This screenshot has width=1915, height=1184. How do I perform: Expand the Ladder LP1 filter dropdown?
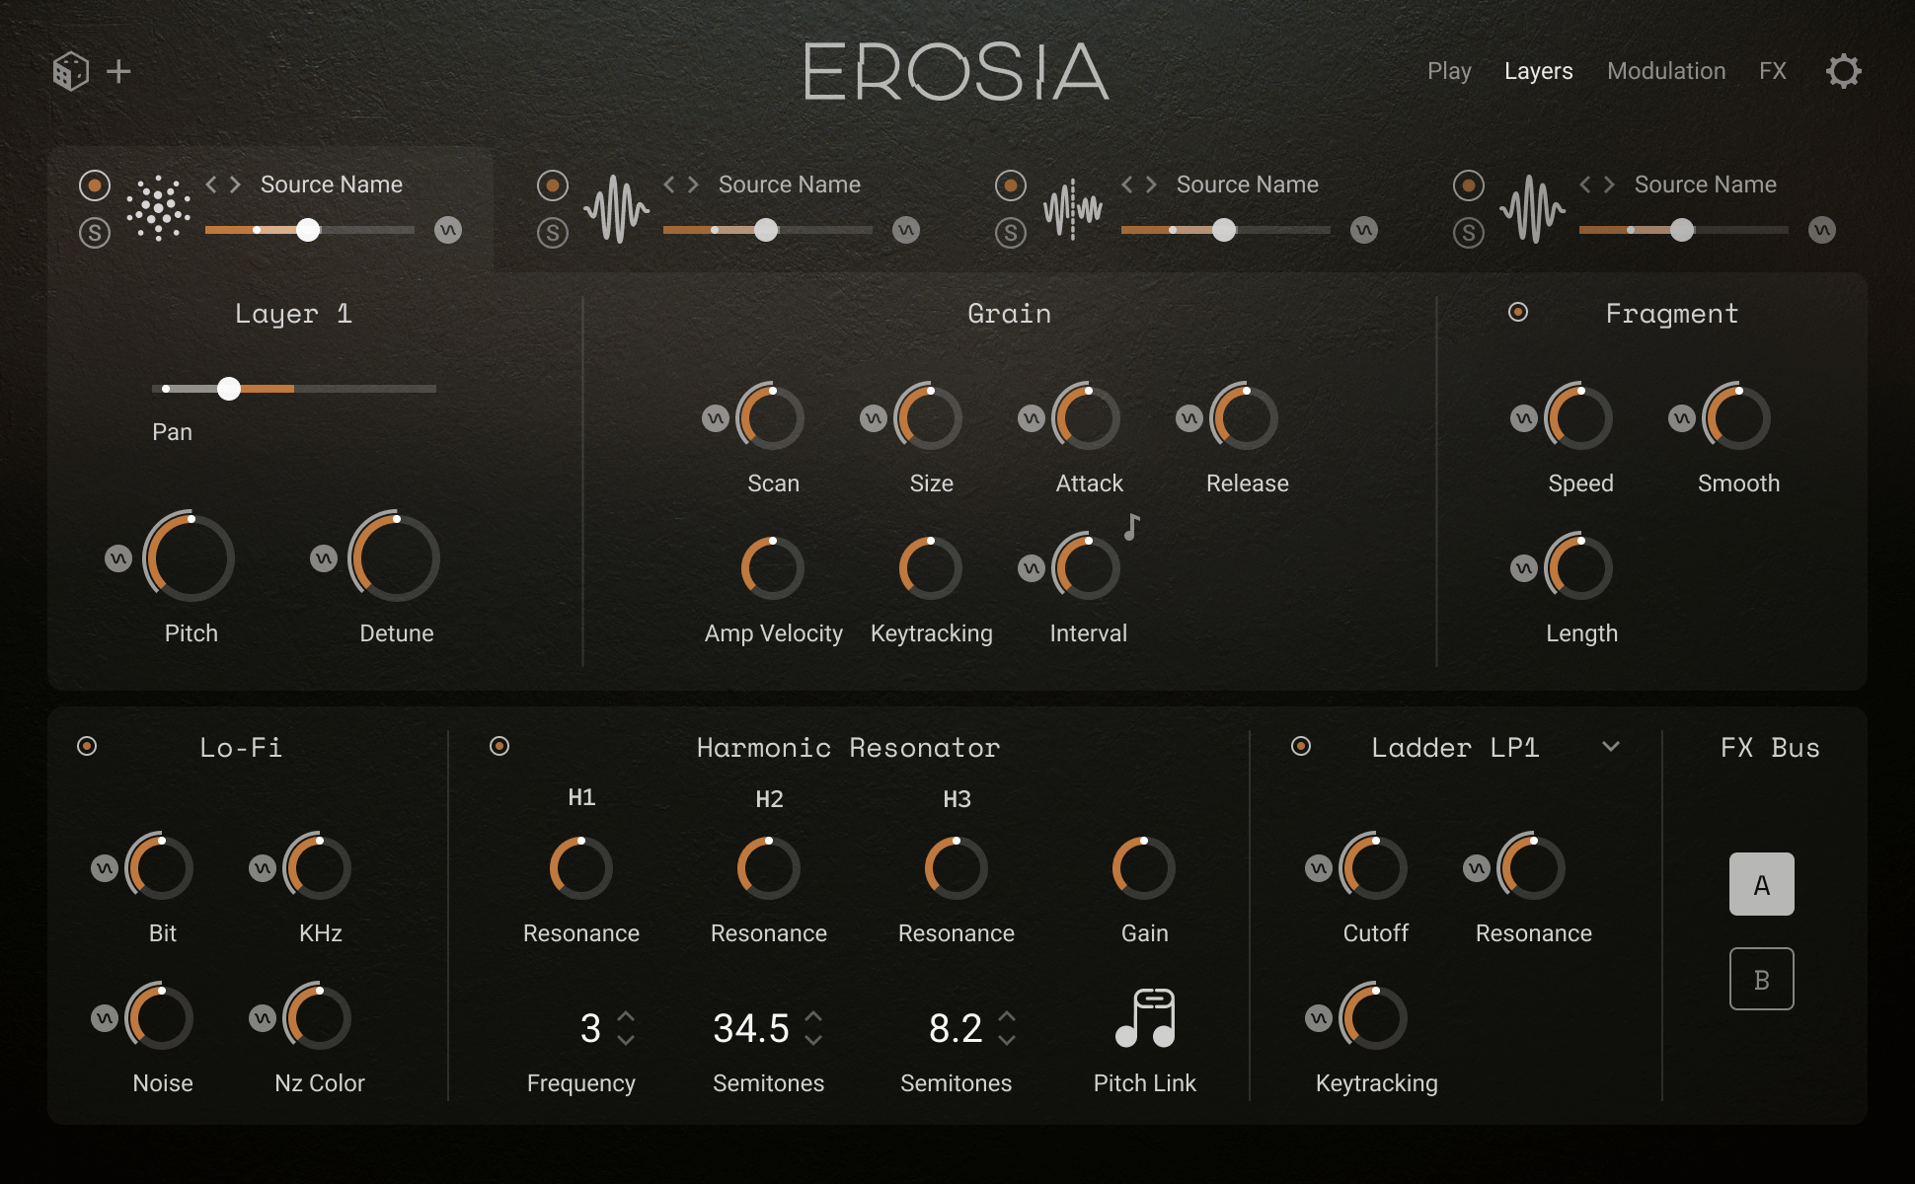1611,747
